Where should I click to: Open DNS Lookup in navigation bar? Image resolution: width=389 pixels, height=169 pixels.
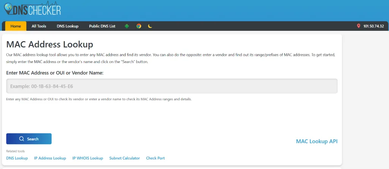tap(68, 26)
